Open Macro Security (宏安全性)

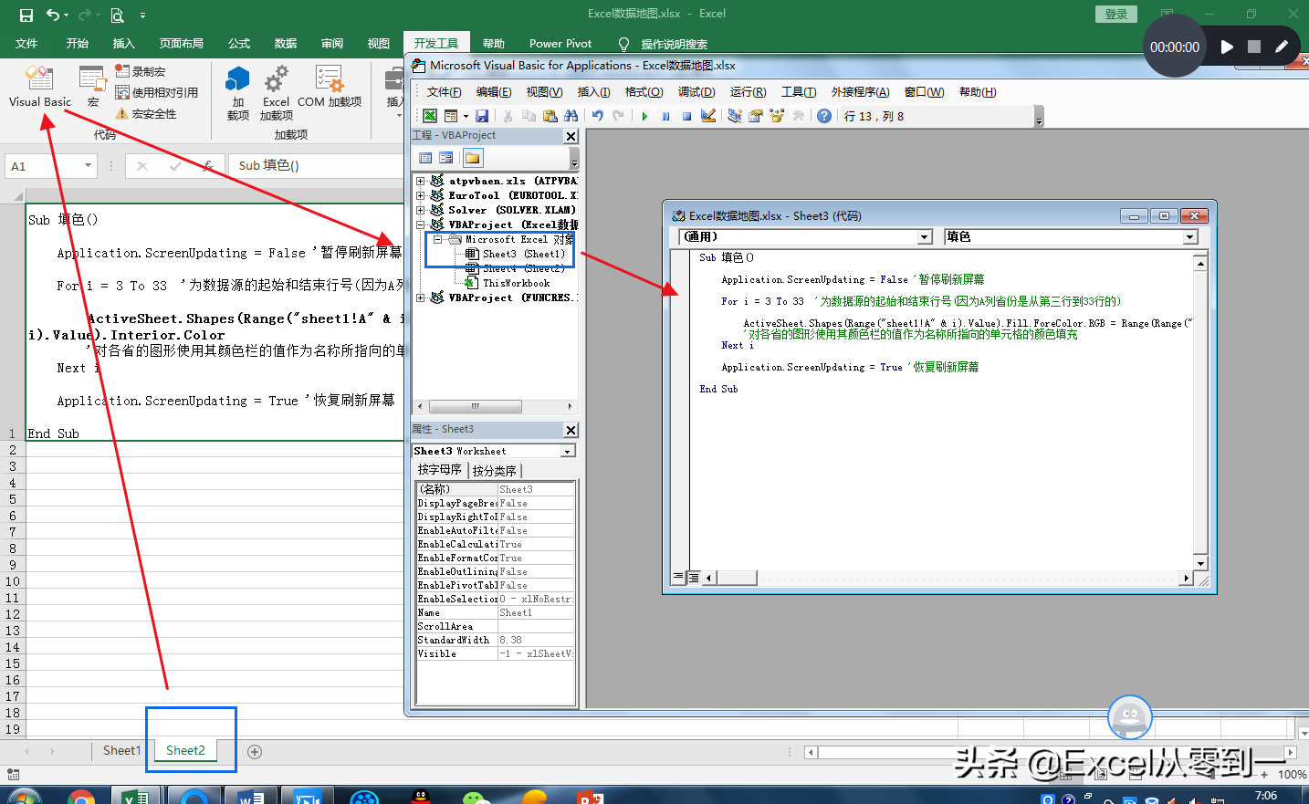[x=145, y=114]
